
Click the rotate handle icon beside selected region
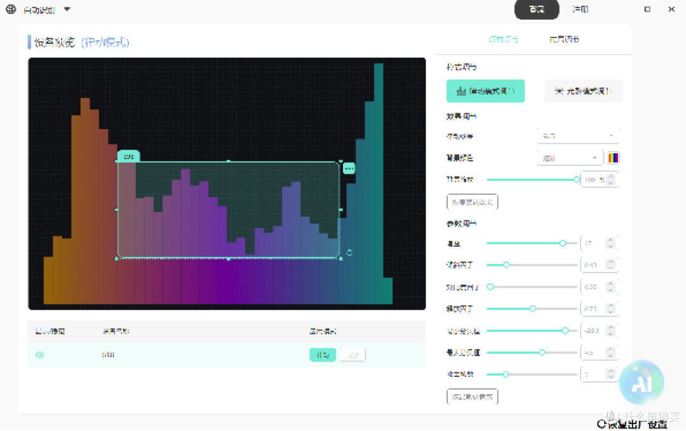click(x=349, y=252)
